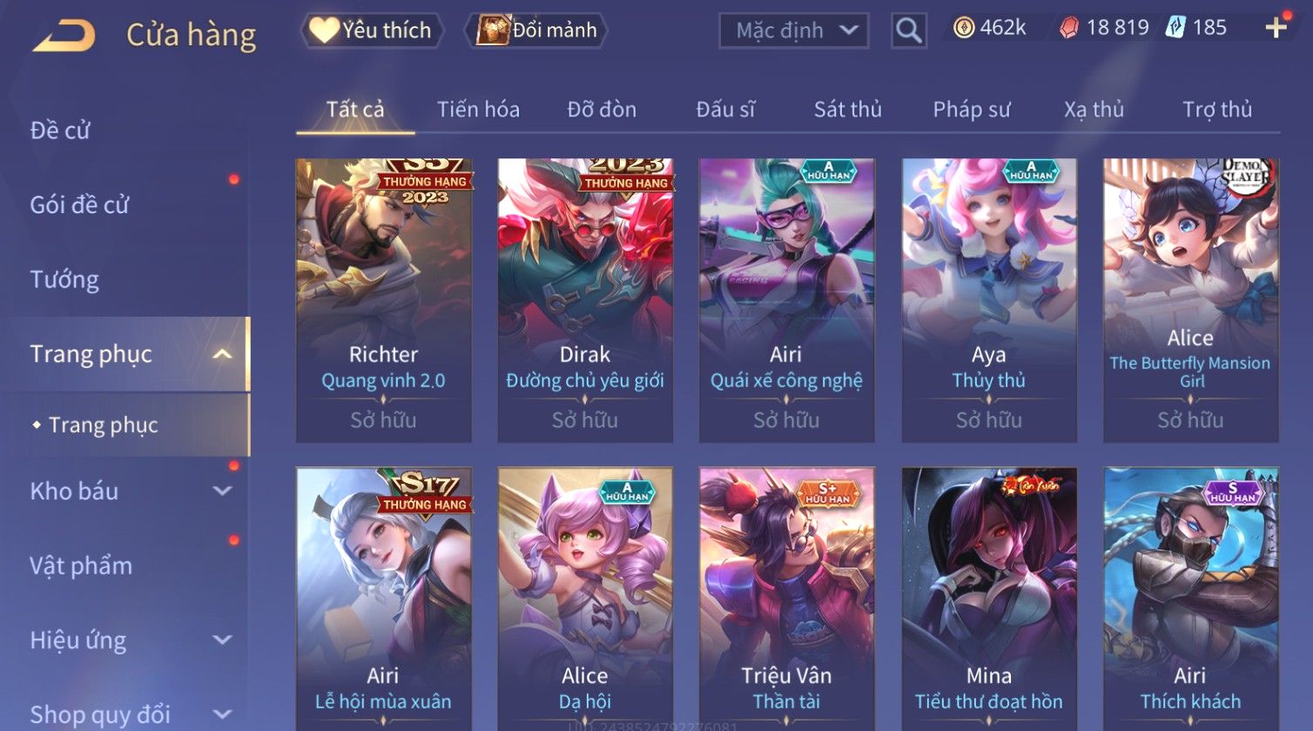Tap the red ruby currency icon

coord(1068,29)
